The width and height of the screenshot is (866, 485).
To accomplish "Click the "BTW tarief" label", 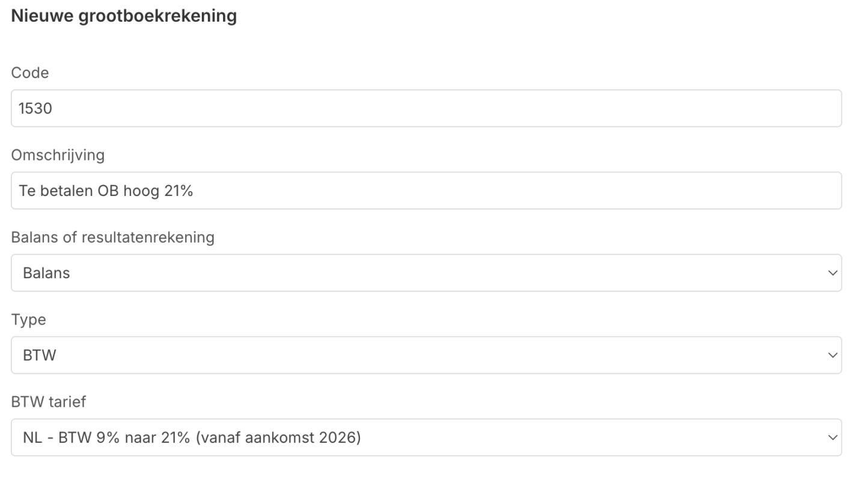I will point(48,402).
